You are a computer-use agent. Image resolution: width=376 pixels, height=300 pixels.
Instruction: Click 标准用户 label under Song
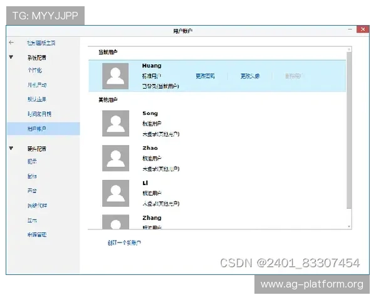coord(152,124)
